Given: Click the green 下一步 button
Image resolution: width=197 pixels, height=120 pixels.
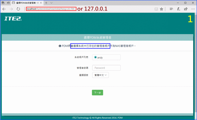Looking at the screenshot, I should tap(97, 92).
